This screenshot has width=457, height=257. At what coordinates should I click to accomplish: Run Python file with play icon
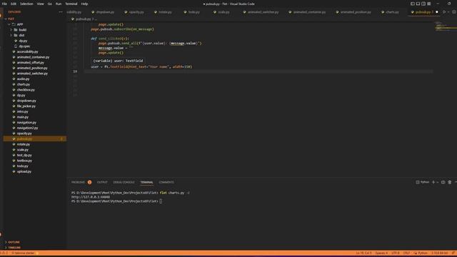(x=444, y=12)
